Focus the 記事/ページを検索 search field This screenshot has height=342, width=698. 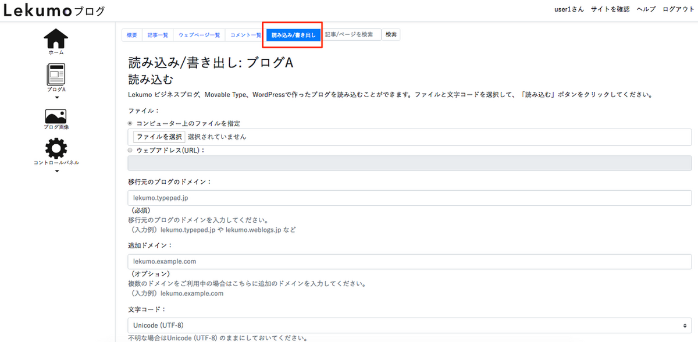pos(351,35)
